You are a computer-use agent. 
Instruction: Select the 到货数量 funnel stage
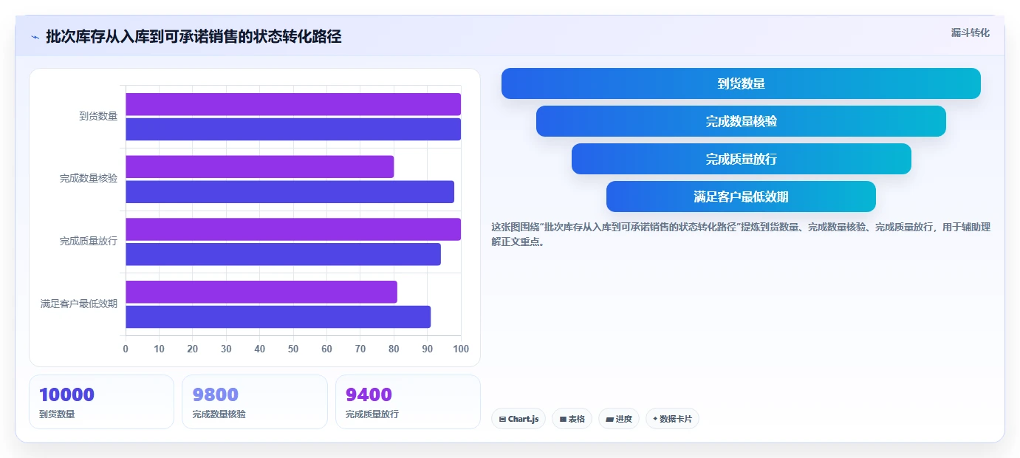pos(741,83)
